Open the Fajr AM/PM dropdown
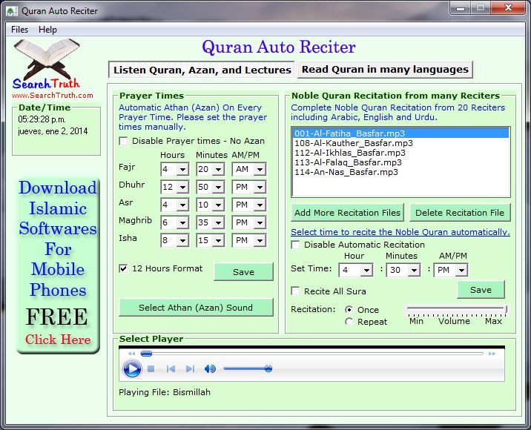The height and width of the screenshot is (430, 531). click(260, 169)
